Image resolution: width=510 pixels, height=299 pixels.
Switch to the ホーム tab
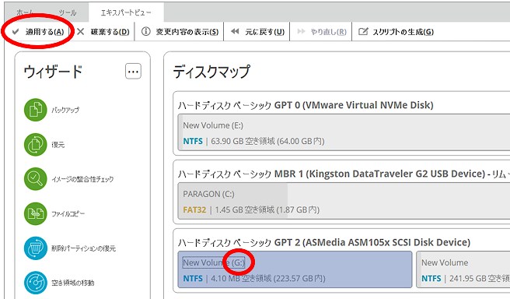coord(25,12)
